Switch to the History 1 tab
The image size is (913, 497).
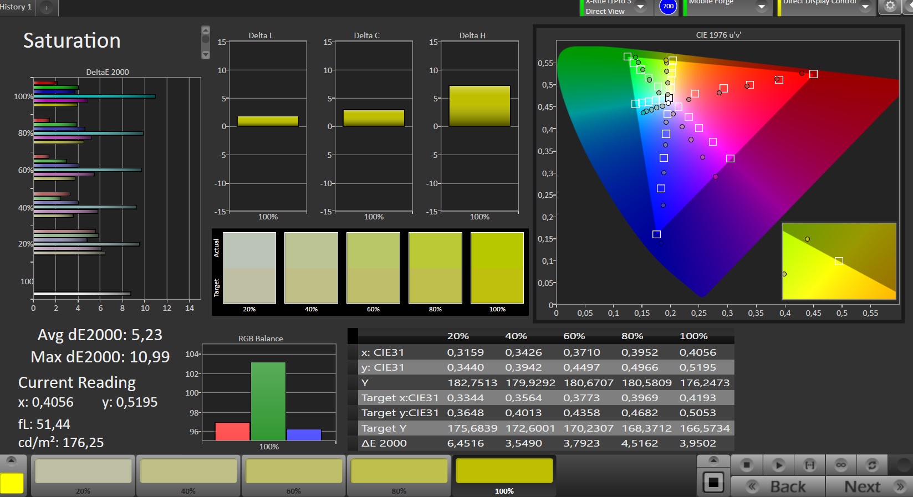17,7
